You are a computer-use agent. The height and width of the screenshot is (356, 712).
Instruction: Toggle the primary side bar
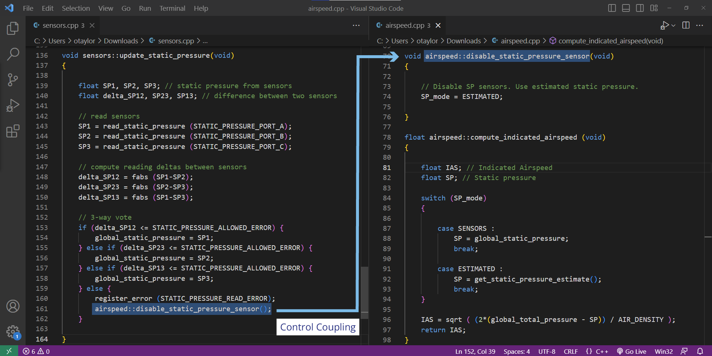point(612,8)
